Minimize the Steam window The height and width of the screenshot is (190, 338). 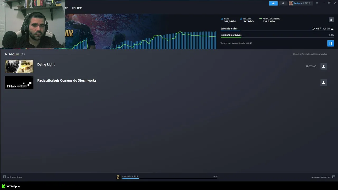click(324, 3)
